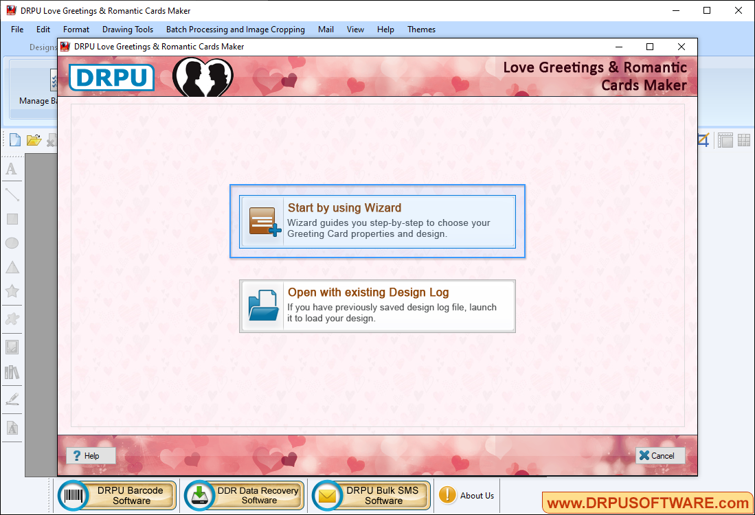755x515 pixels.
Task: Click the image library books icon
Action: (x=12, y=372)
